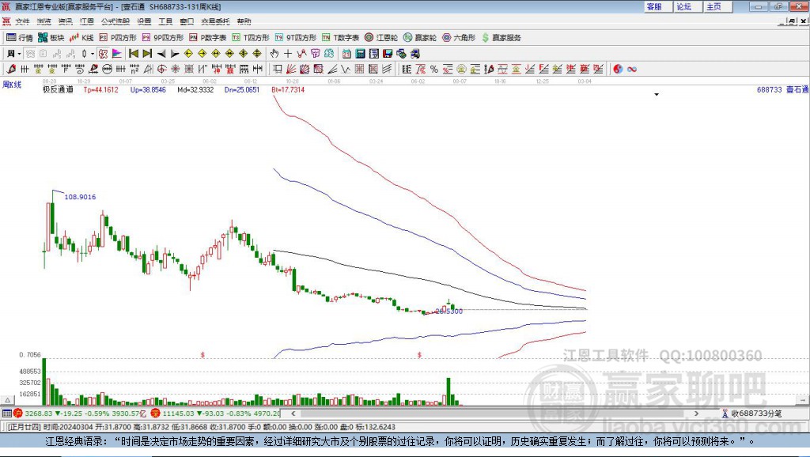810x457 pixels.
Task: Move chart right with black right arrow
Action: [x=175, y=53]
